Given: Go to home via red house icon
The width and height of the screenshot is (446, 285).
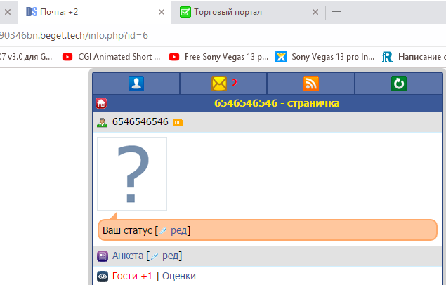Looking at the screenshot, I should 101,103.
